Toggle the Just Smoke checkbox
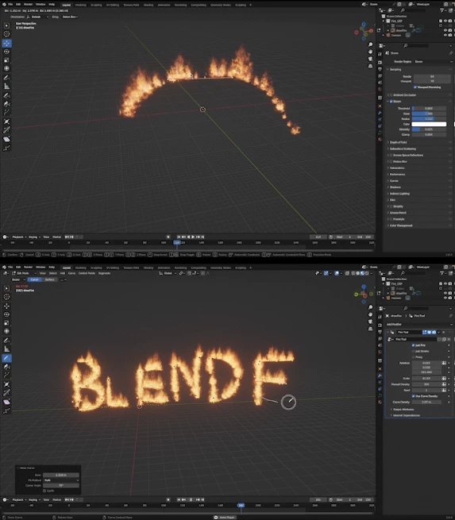This screenshot has height=520, width=455. point(413,351)
